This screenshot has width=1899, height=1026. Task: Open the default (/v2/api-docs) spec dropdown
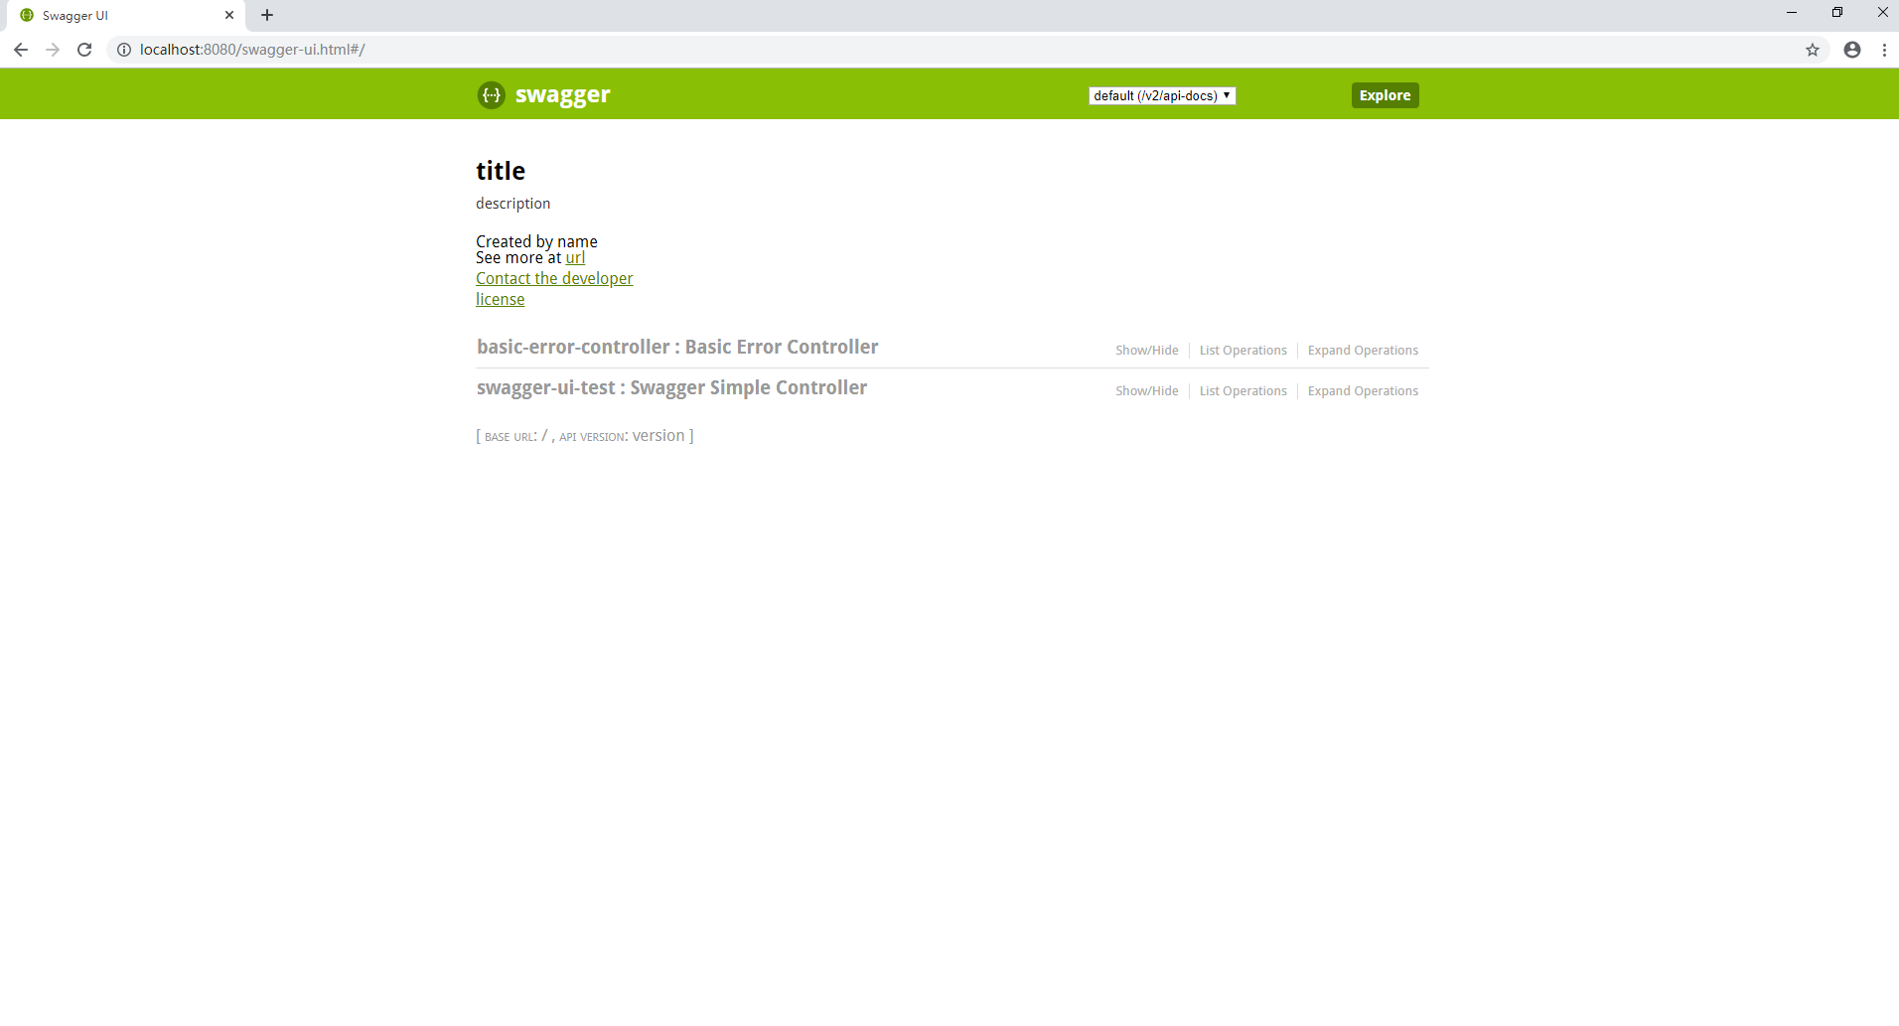point(1162,95)
